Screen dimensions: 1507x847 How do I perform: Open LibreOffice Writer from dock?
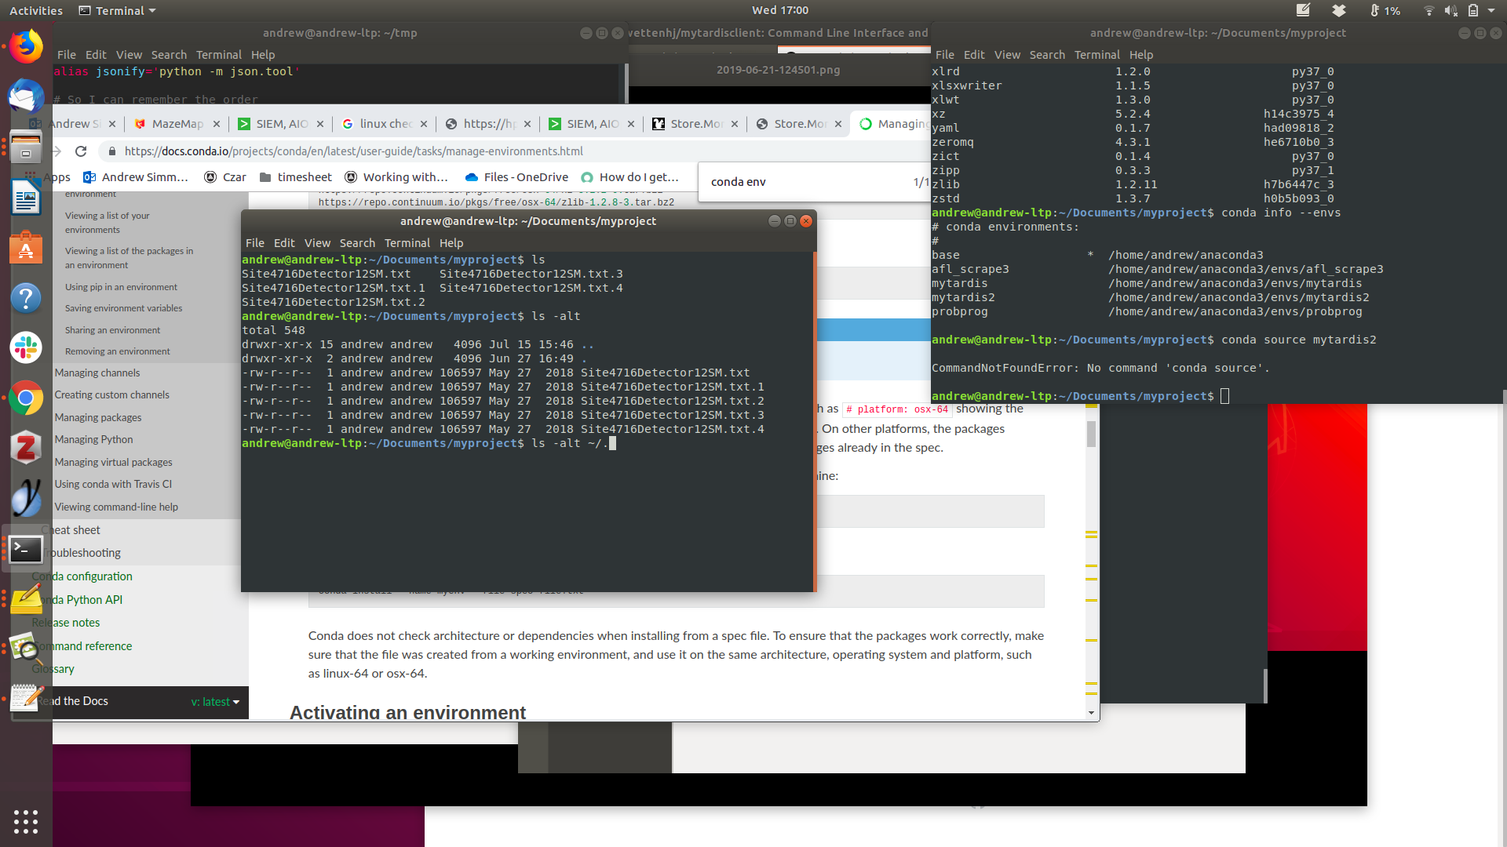[26, 198]
